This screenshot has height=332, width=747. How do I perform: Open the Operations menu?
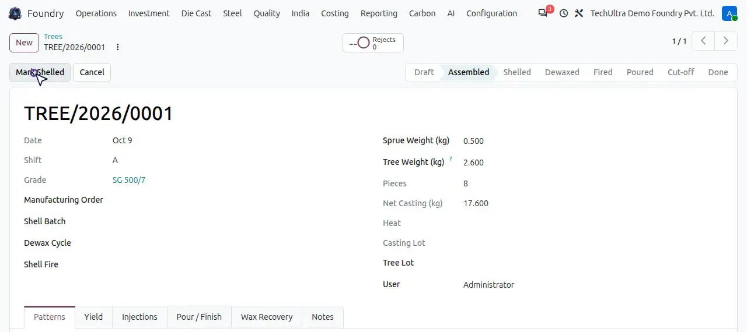click(x=96, y=13)
